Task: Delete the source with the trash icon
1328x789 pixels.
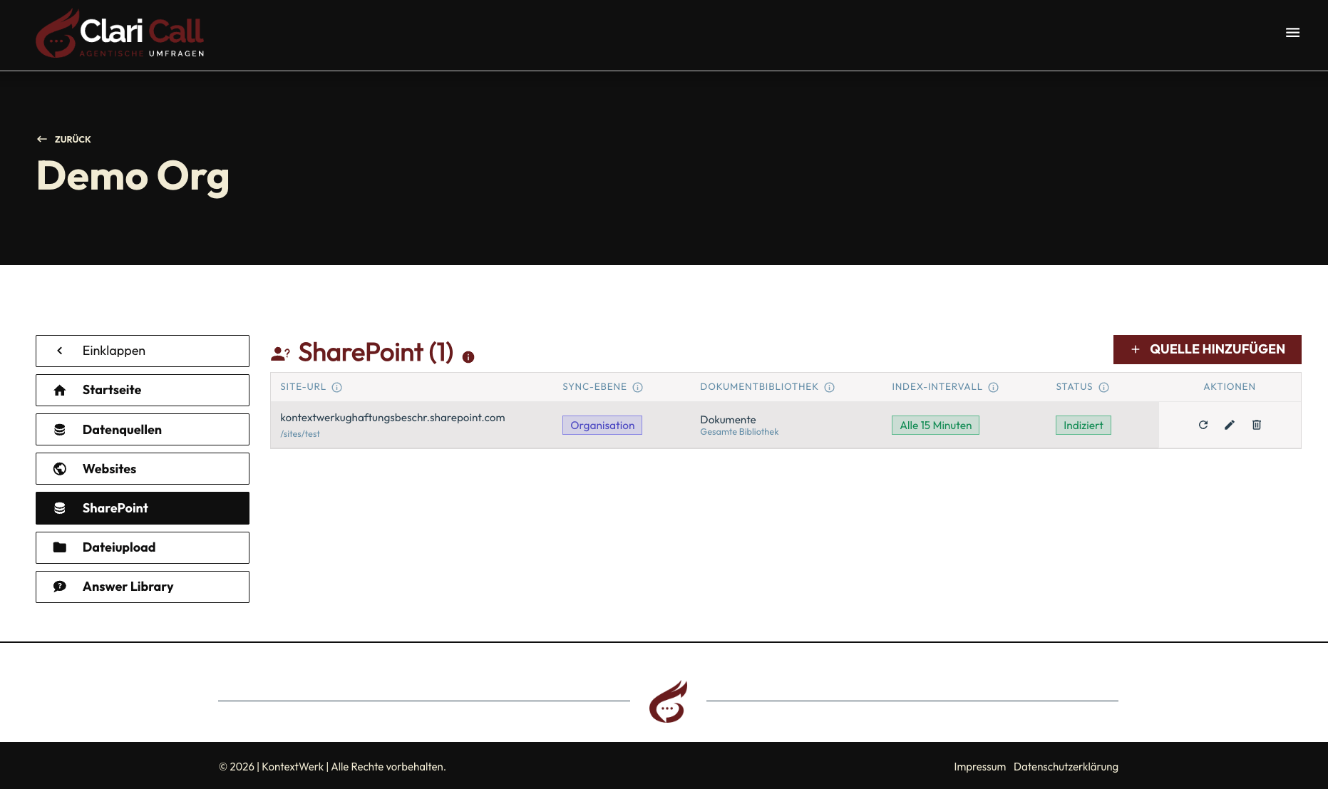Action: (x=1257, y=425)
